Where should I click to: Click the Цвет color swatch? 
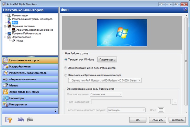(161, 110)
